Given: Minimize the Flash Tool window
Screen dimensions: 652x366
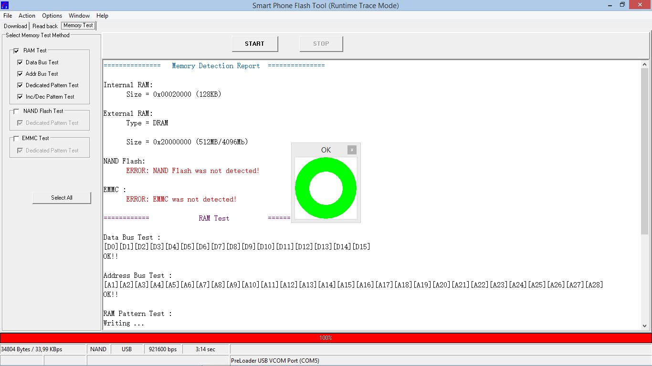Looking at the screenshot, I should [x=610, y=5].
